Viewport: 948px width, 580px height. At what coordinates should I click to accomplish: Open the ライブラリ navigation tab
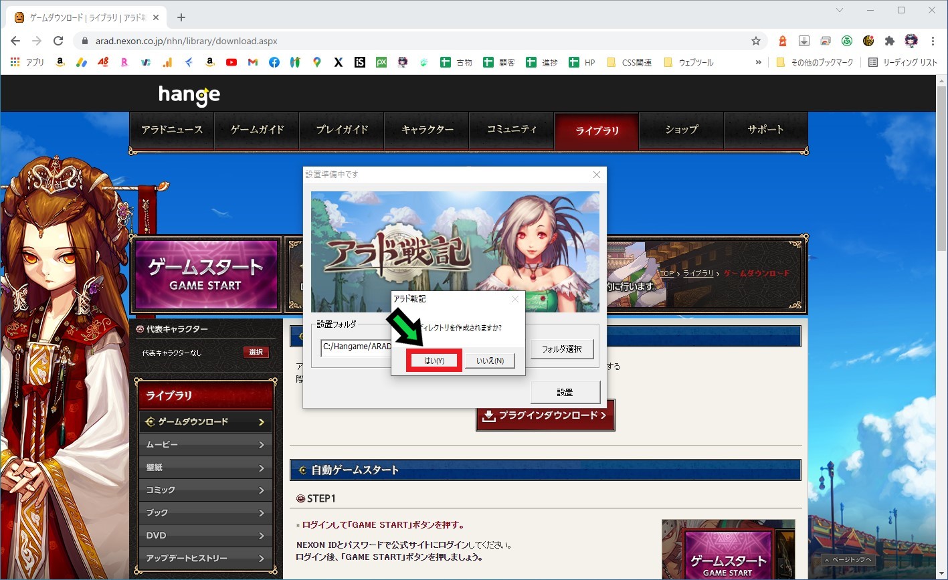click(597, 130)
